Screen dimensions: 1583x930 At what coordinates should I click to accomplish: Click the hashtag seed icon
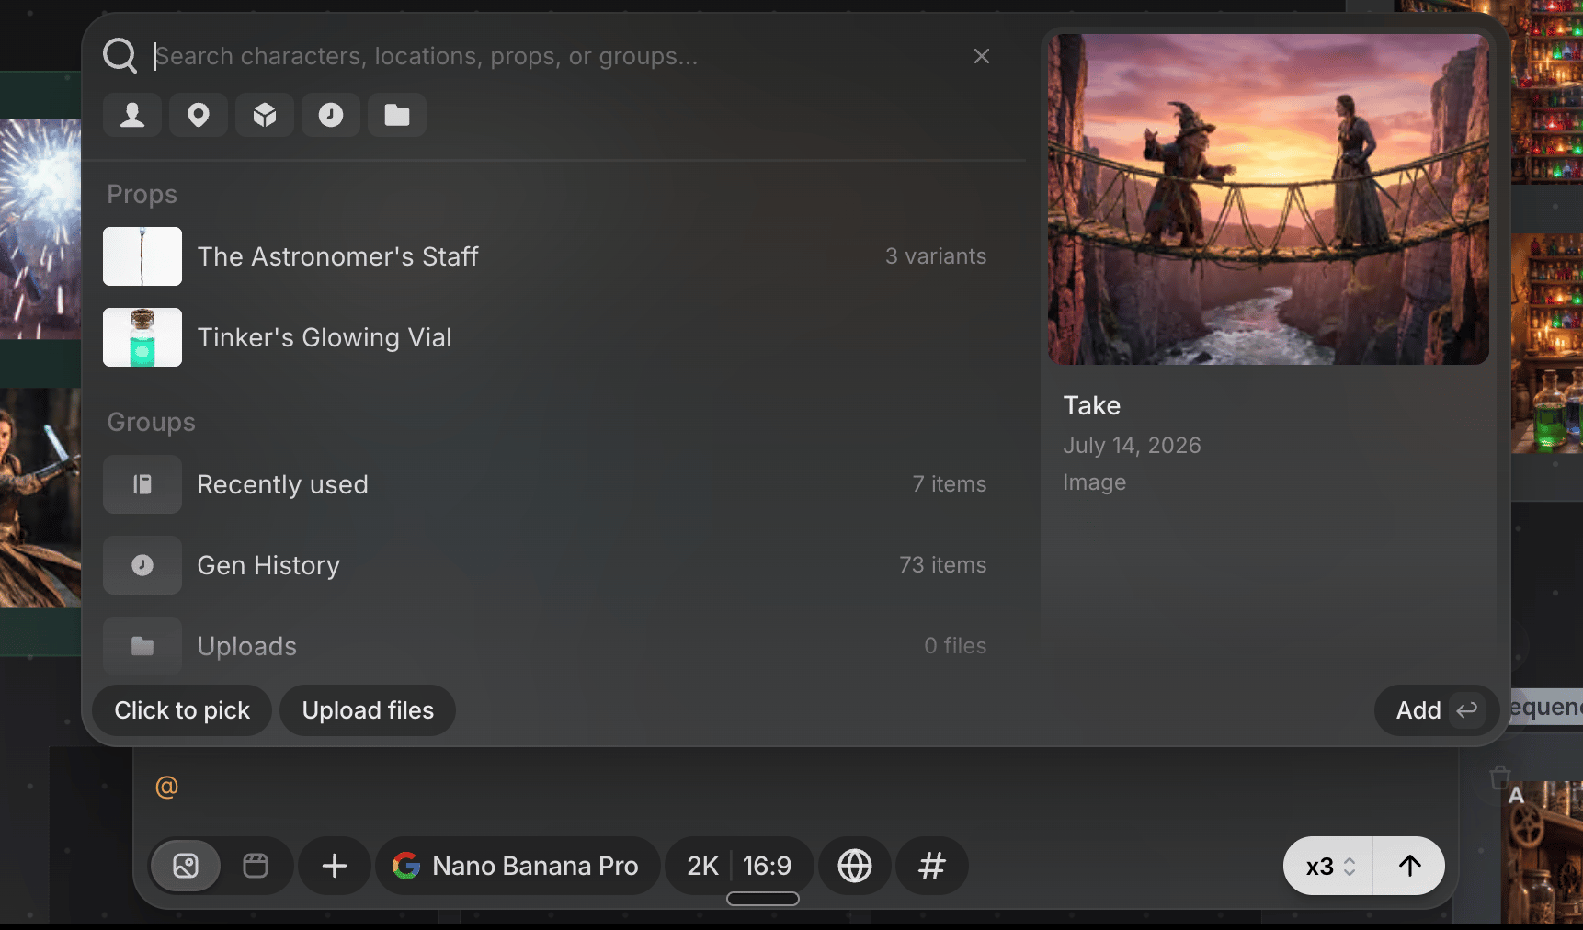pos(932,866)
